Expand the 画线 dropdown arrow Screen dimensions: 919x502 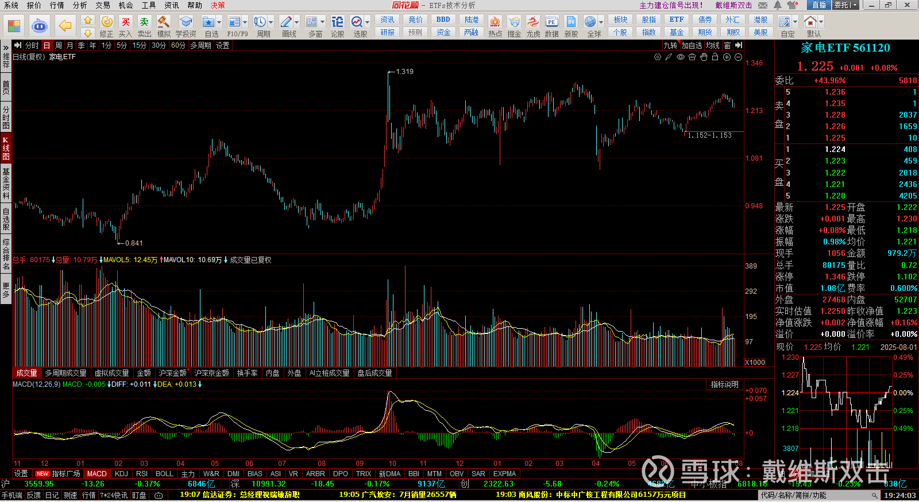[x=297, y=22]
